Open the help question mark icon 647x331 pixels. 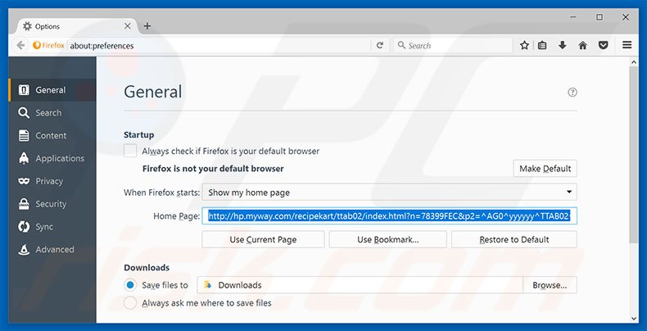[x=572, y=93]
